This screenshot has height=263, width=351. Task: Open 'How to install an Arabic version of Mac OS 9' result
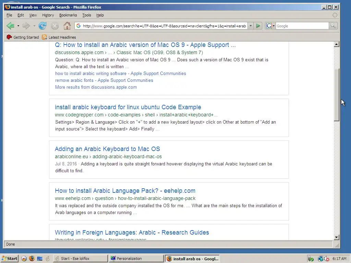coord(145,45)
